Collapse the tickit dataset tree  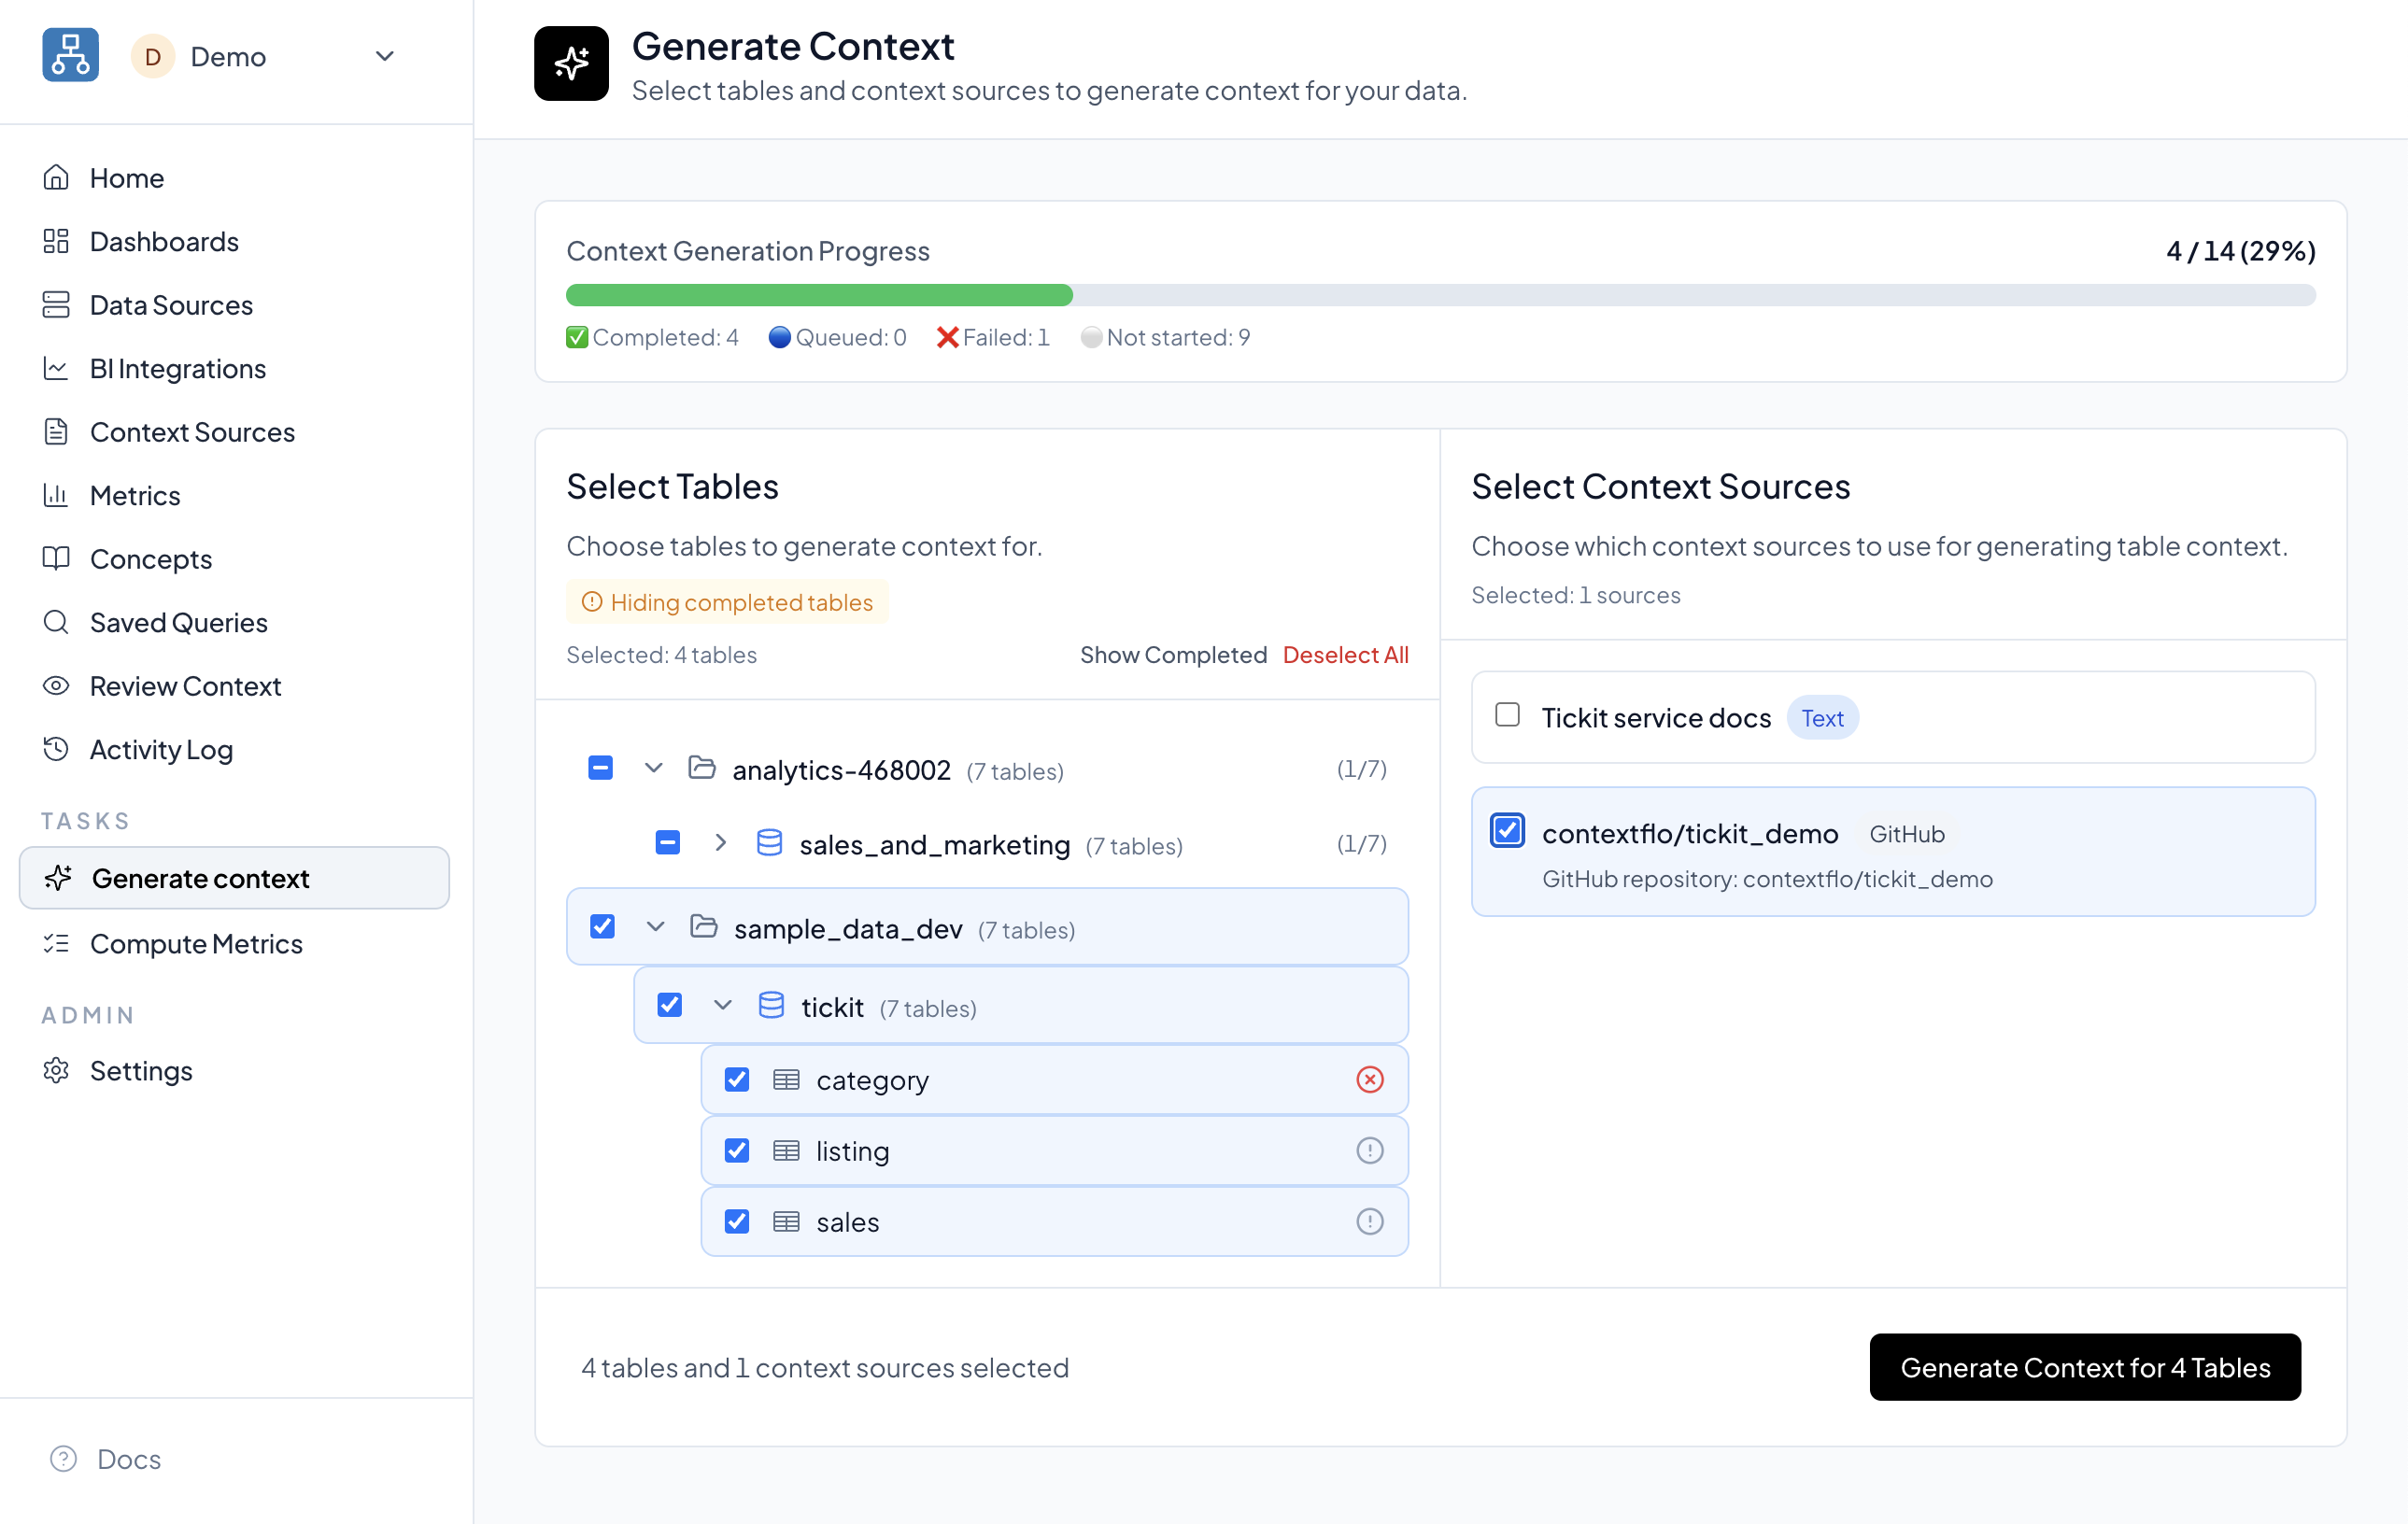point(722,1006)
